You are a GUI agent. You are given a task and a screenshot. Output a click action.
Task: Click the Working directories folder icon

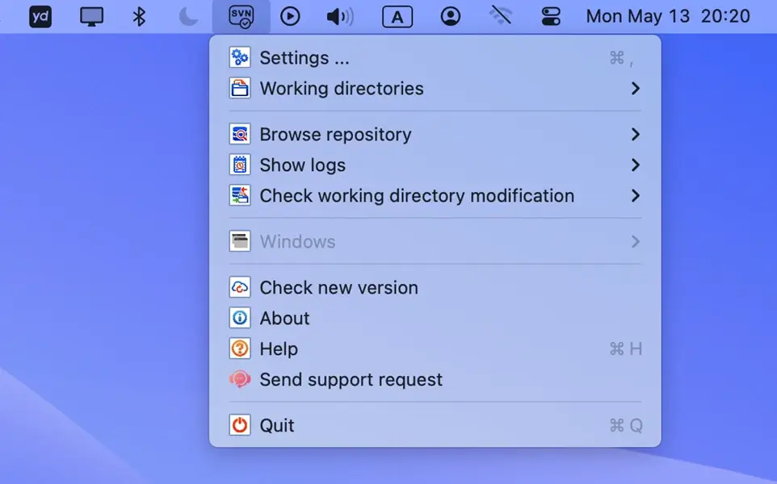click(x=240, y=89)
